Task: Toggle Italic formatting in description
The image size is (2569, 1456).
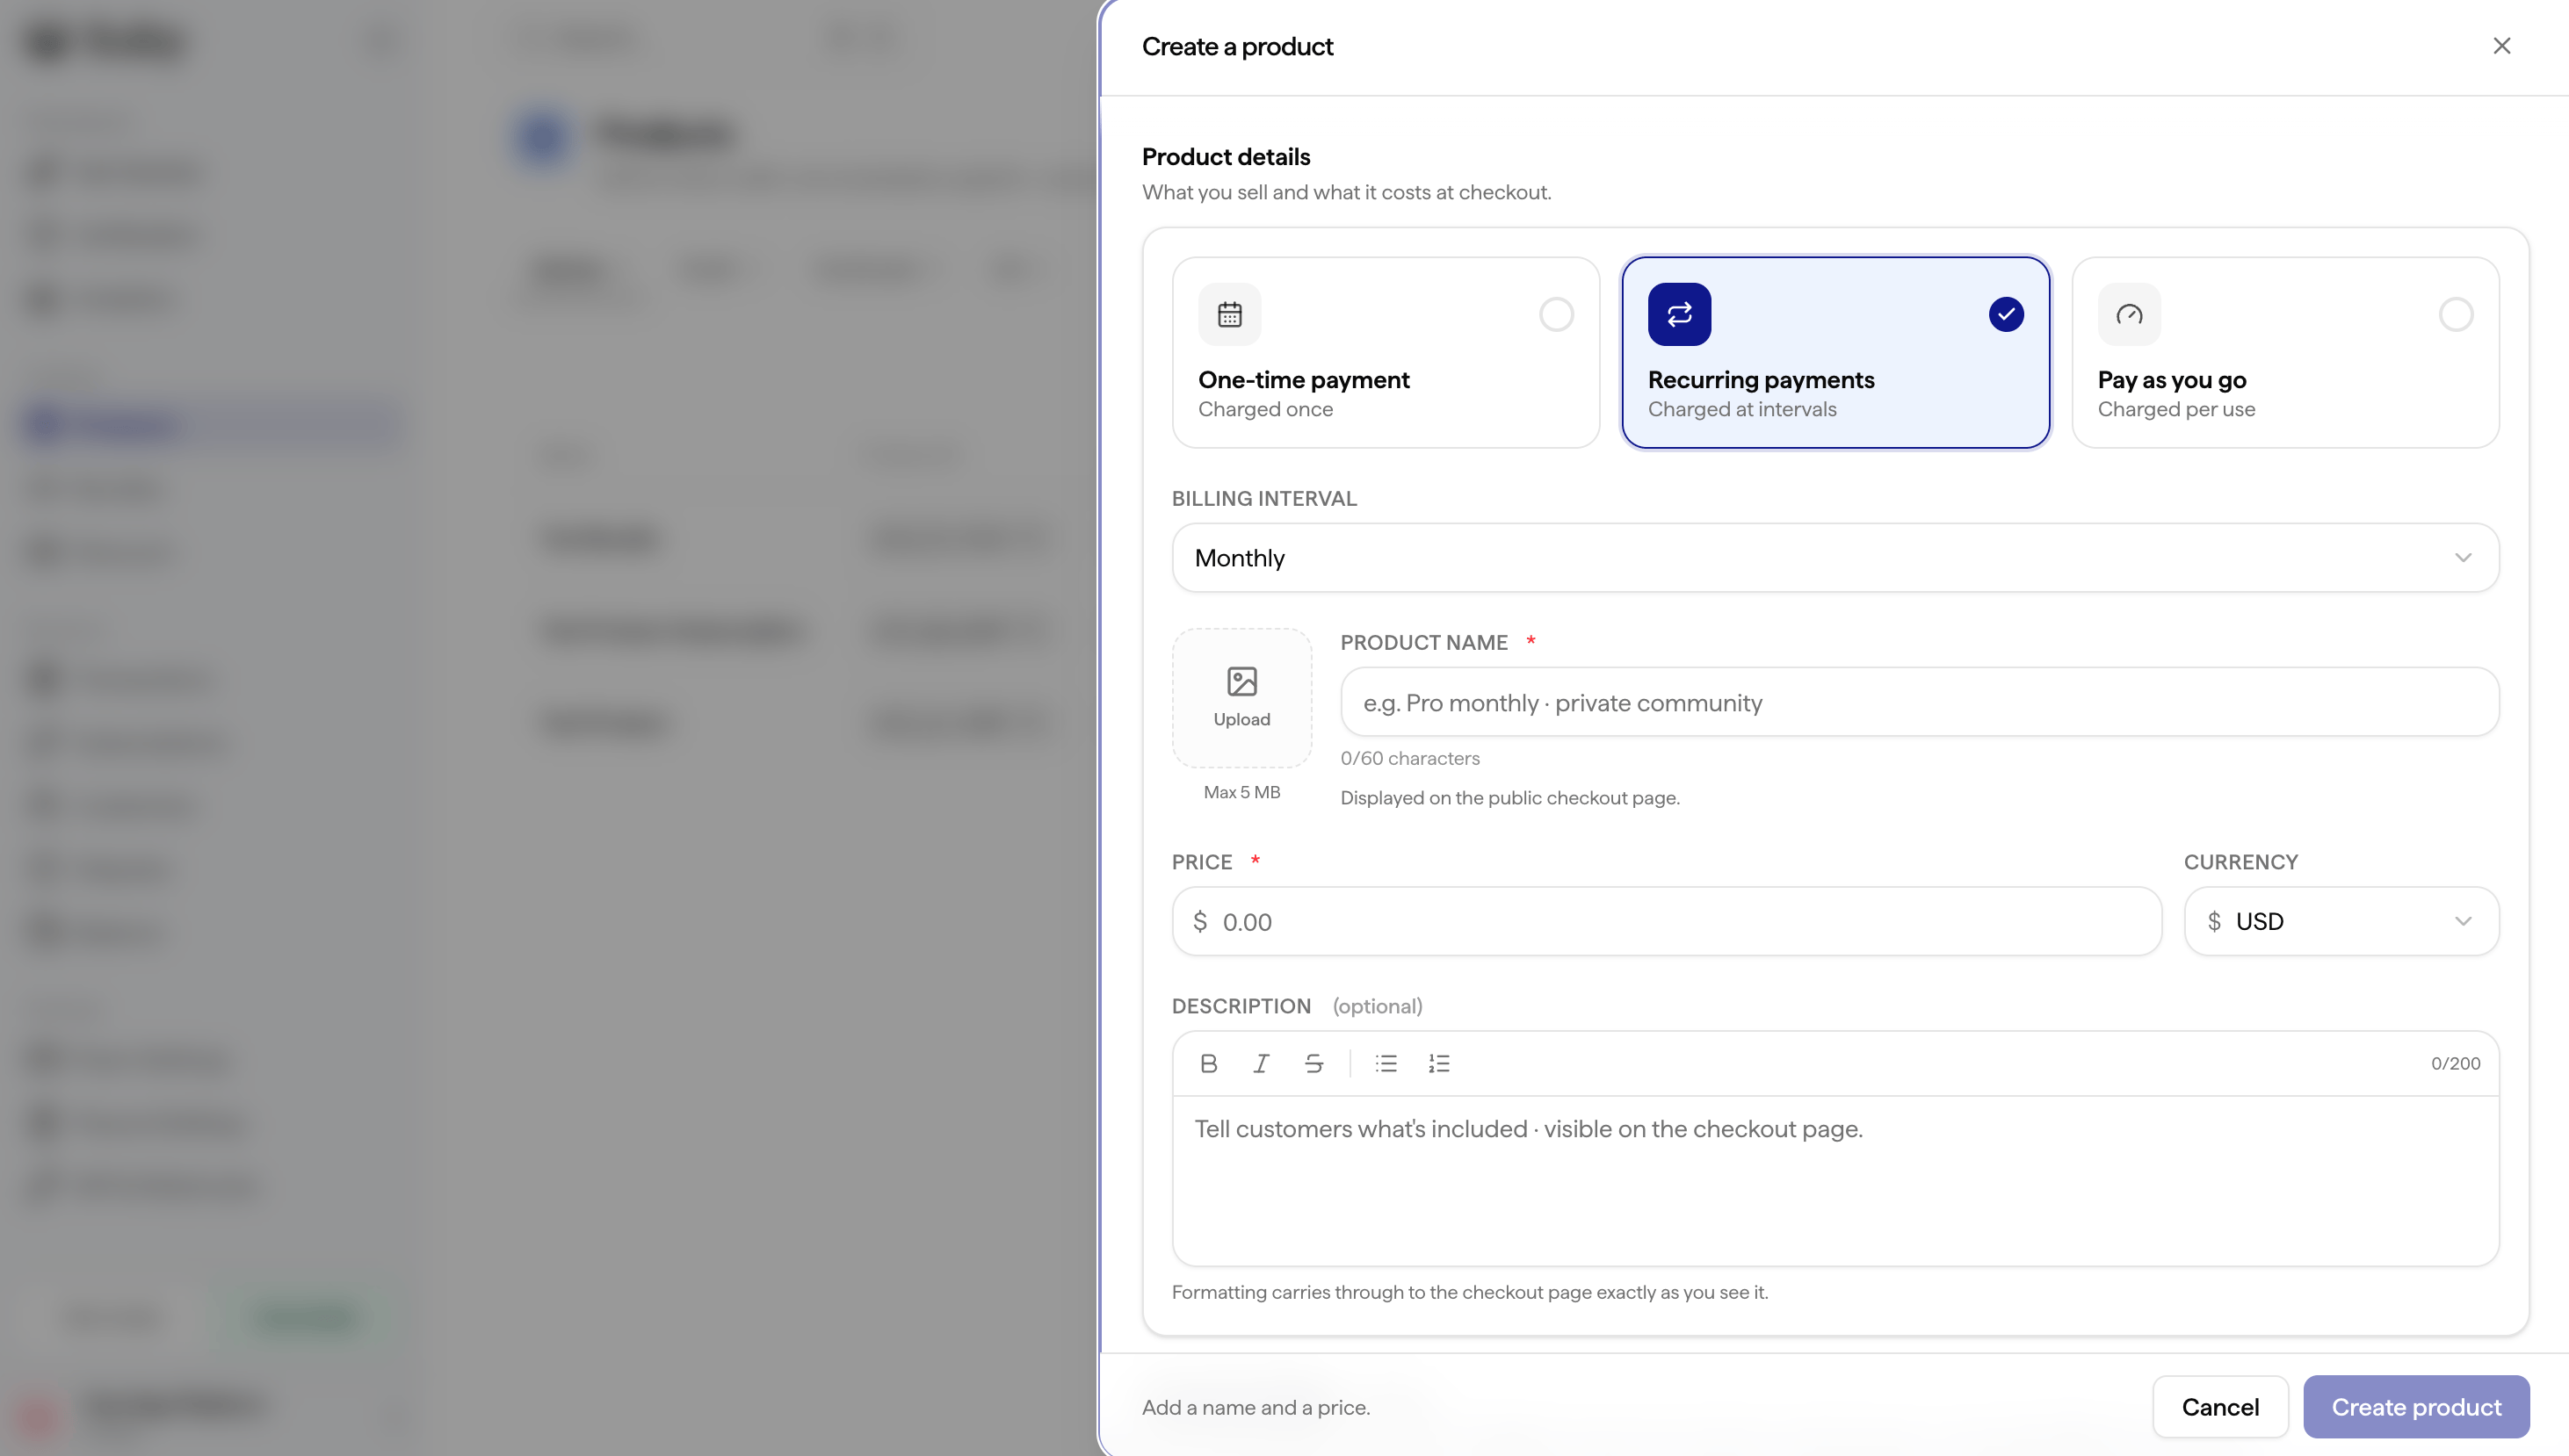Action: coord(1261,1063)
